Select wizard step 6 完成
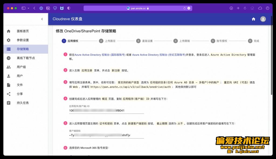Screen dimensions: 276x159 click(253, 41)
